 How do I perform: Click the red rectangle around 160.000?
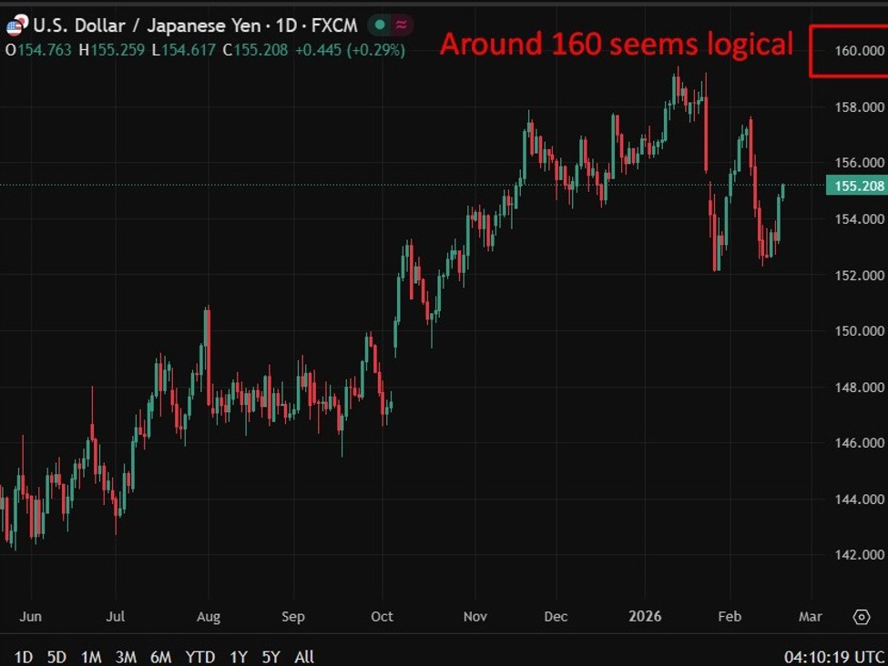tap(848, 51)
